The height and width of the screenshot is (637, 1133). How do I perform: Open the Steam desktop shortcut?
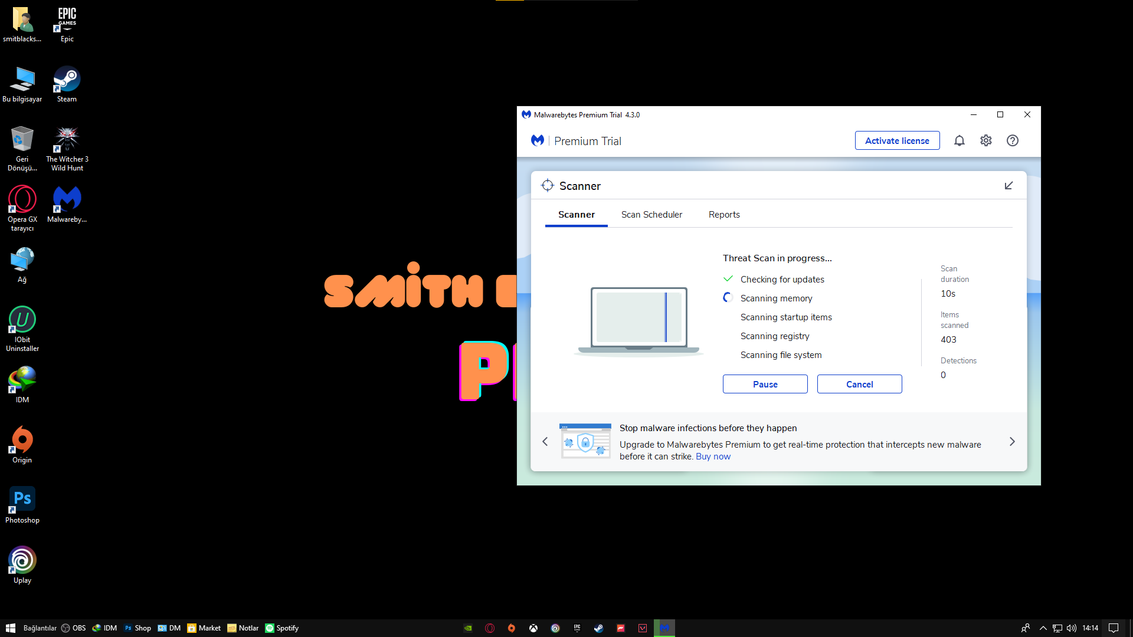coord(67,84)
